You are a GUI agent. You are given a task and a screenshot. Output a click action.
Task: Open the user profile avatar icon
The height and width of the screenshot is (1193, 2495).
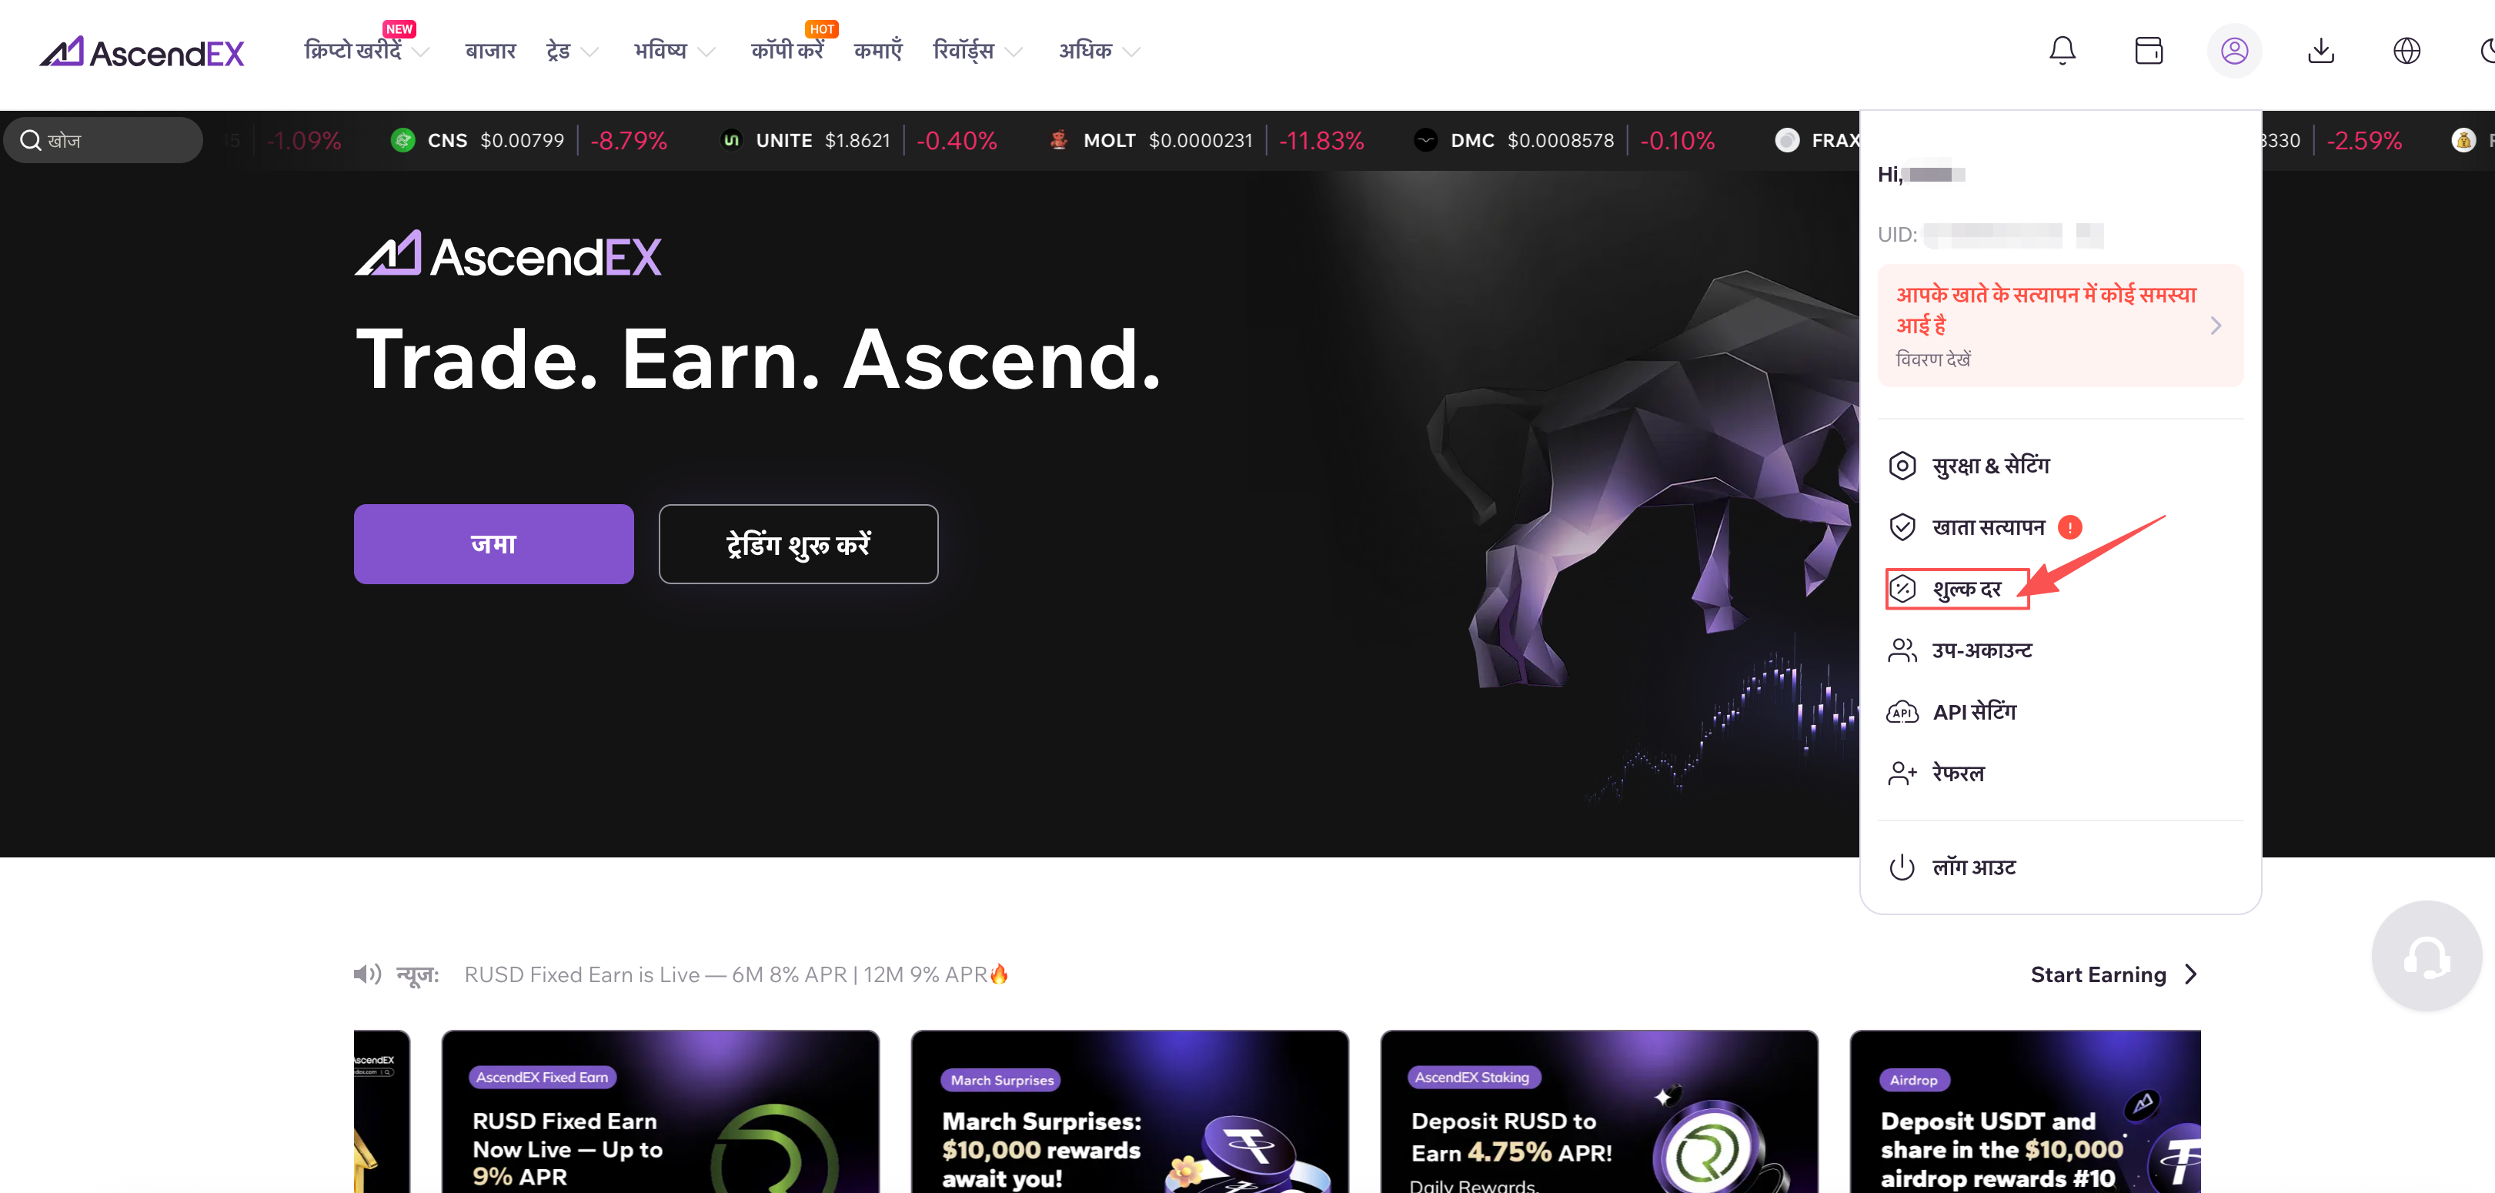coord(2233,50)
